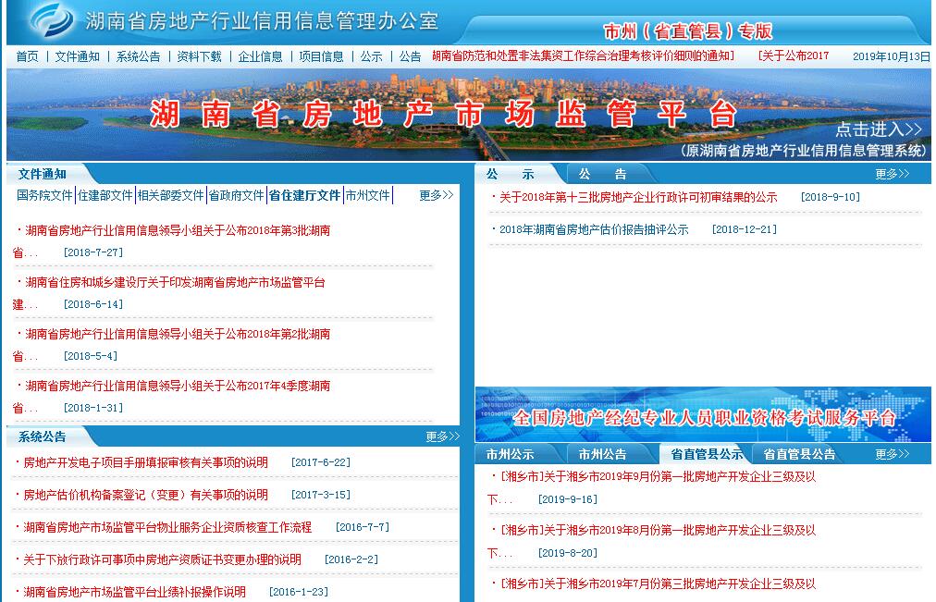Select 公示 in the top navigation bar

pos(371,56)
